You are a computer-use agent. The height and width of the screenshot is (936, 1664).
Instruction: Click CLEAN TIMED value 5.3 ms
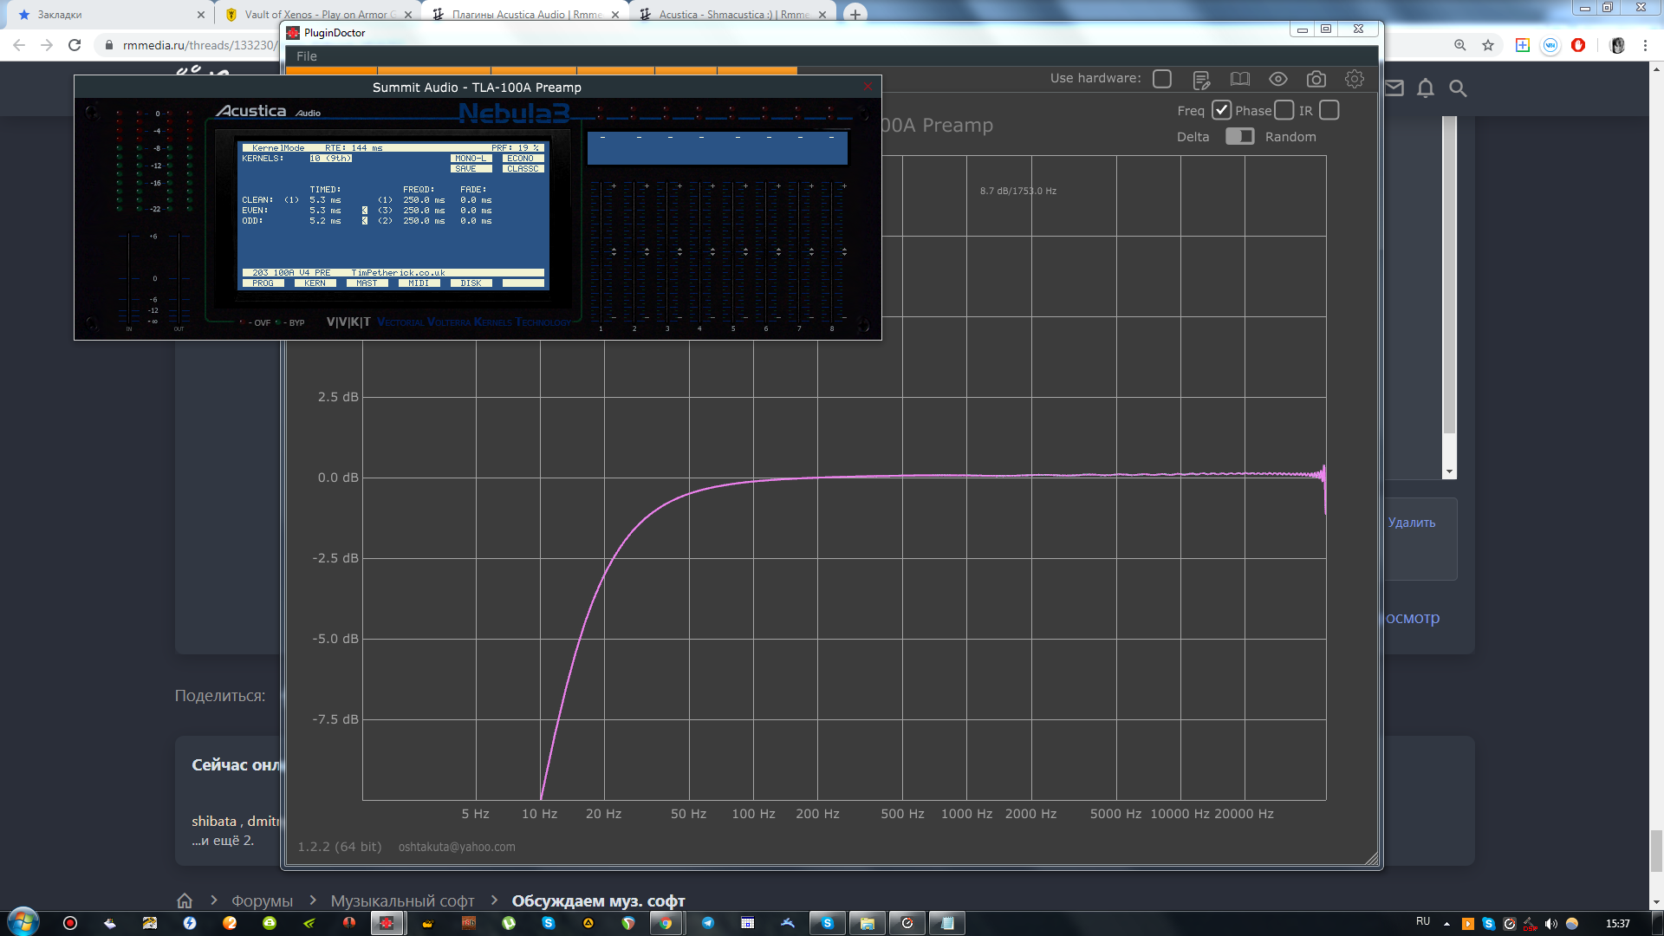pyautogui.click(x=325, y=200)
